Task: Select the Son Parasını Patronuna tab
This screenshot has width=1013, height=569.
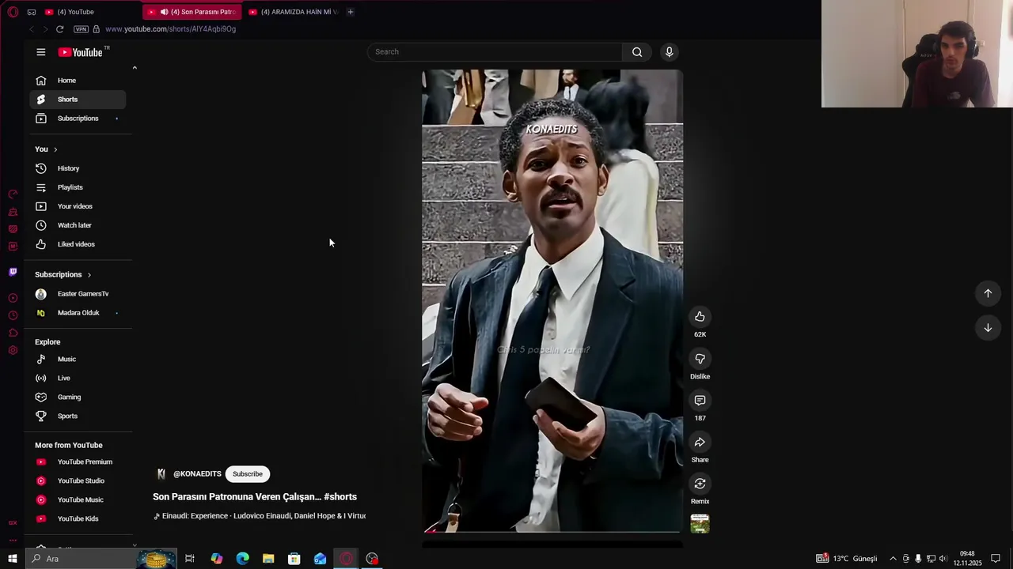Action: 192,12
